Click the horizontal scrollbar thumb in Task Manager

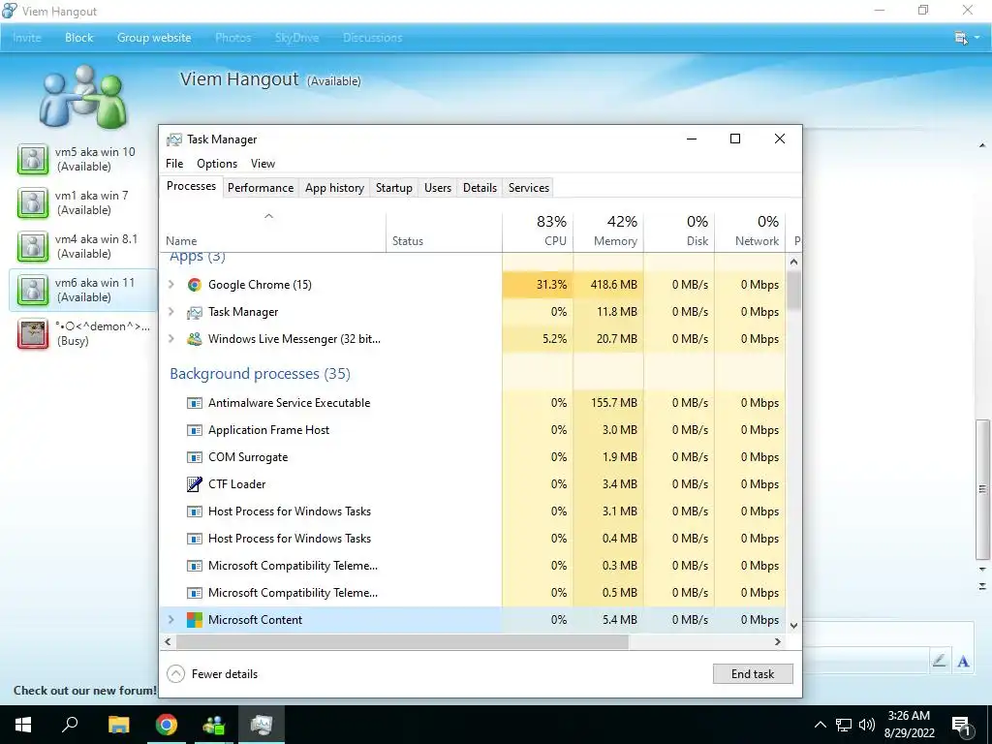402,641
